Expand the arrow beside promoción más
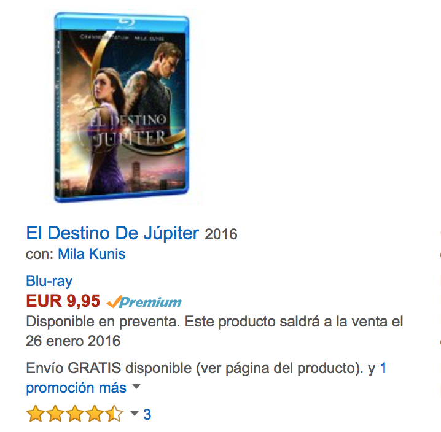 [x=136, y=387]
